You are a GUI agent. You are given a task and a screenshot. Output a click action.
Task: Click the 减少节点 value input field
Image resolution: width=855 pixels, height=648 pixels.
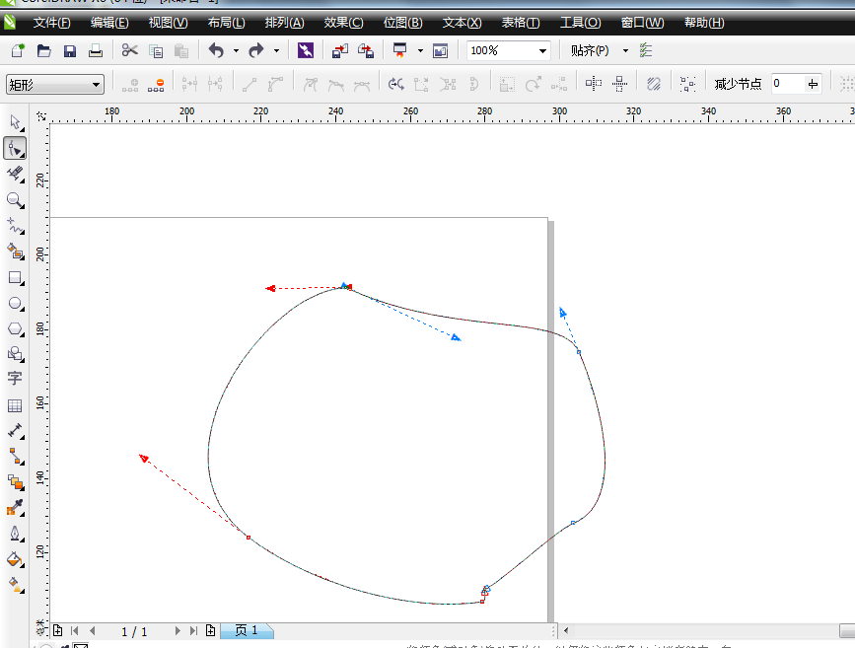point(787,85)
